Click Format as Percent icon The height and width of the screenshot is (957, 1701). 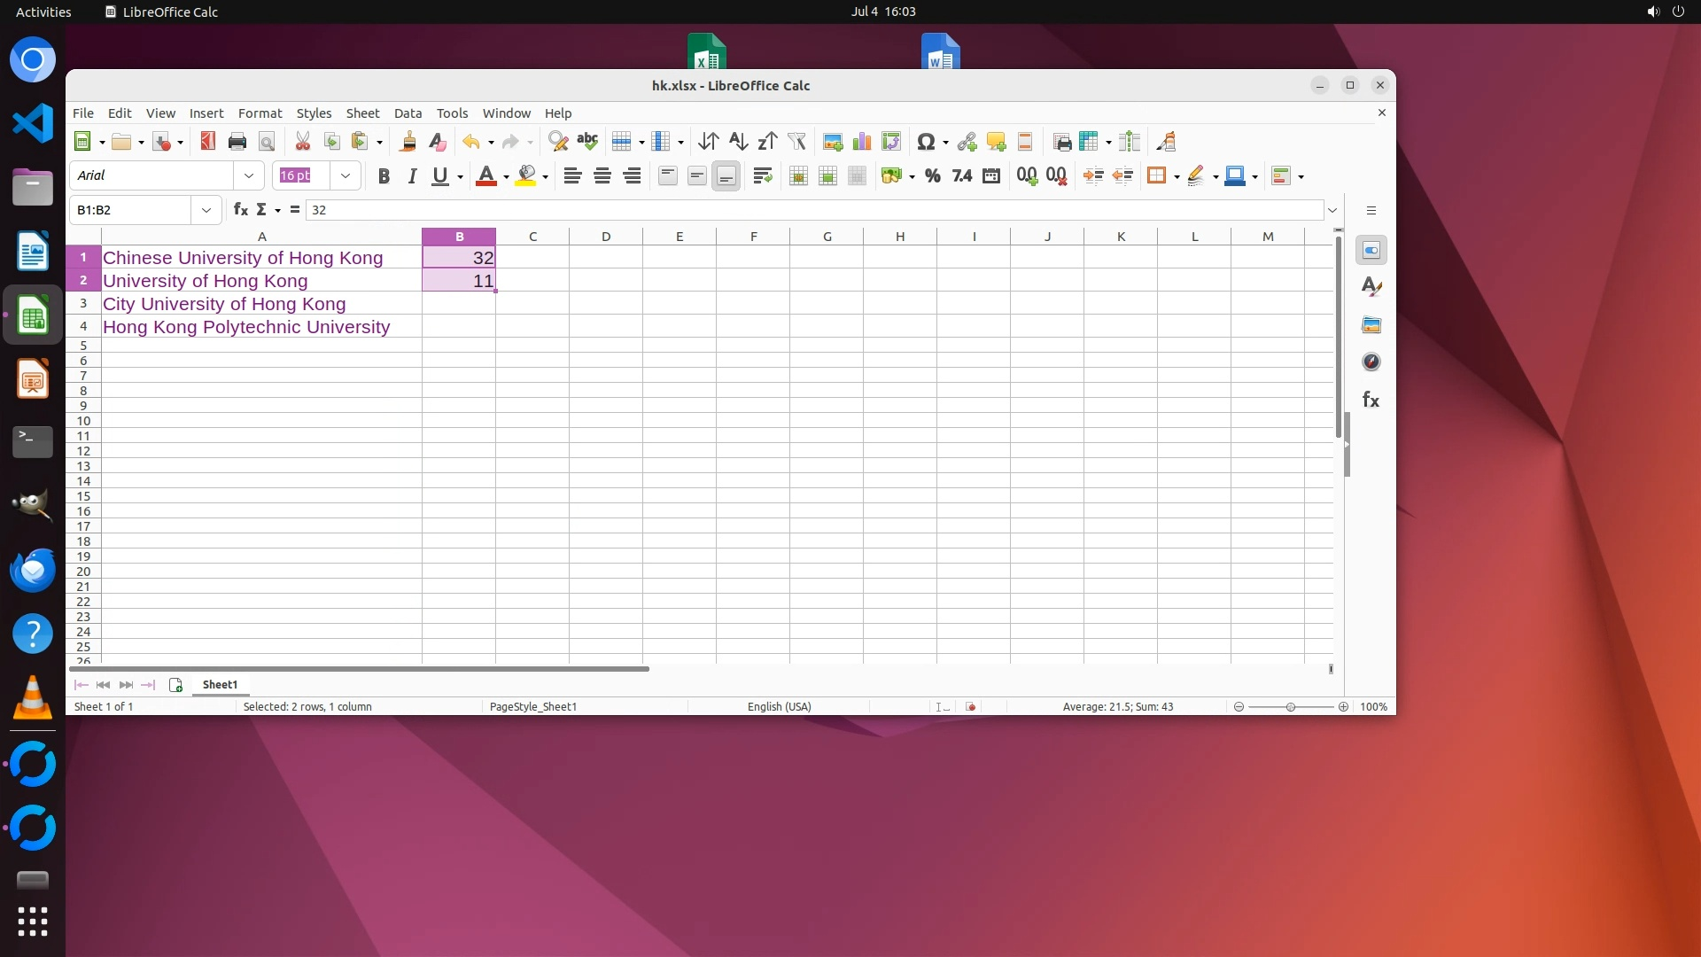932,176
